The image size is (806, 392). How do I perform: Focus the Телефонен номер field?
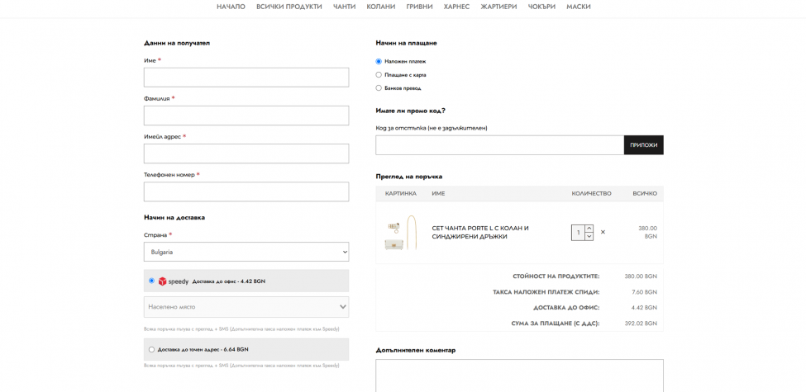246,191
